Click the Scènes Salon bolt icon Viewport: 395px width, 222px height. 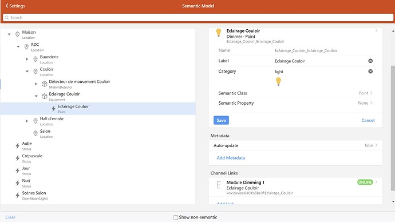click(x=17, y=195)
